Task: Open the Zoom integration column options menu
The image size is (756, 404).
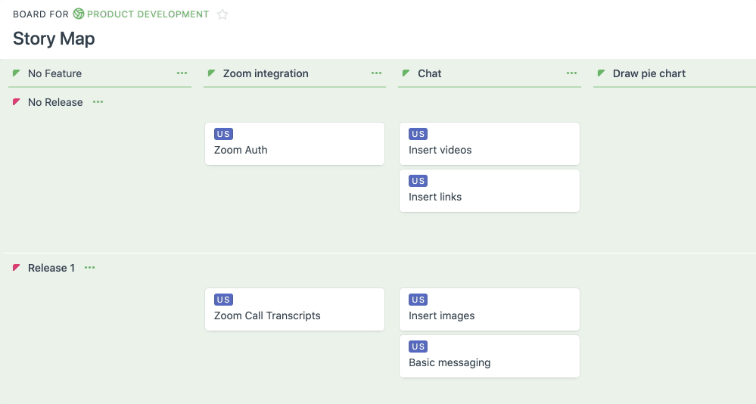Action: pos(377,73)
